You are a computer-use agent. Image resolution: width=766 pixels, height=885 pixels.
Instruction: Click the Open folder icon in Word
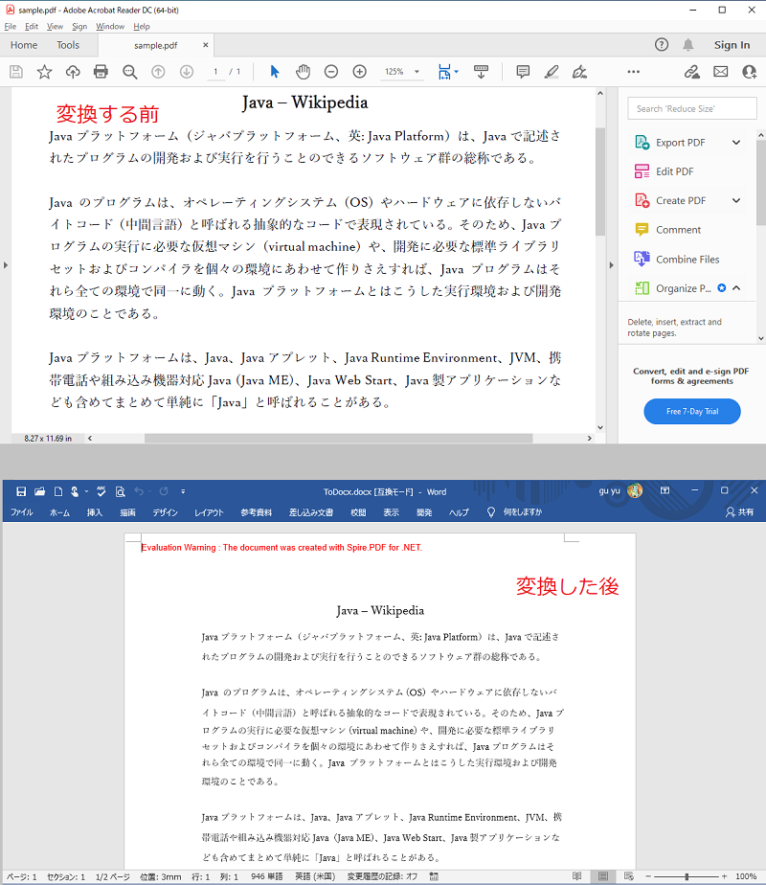click(39, 491)
